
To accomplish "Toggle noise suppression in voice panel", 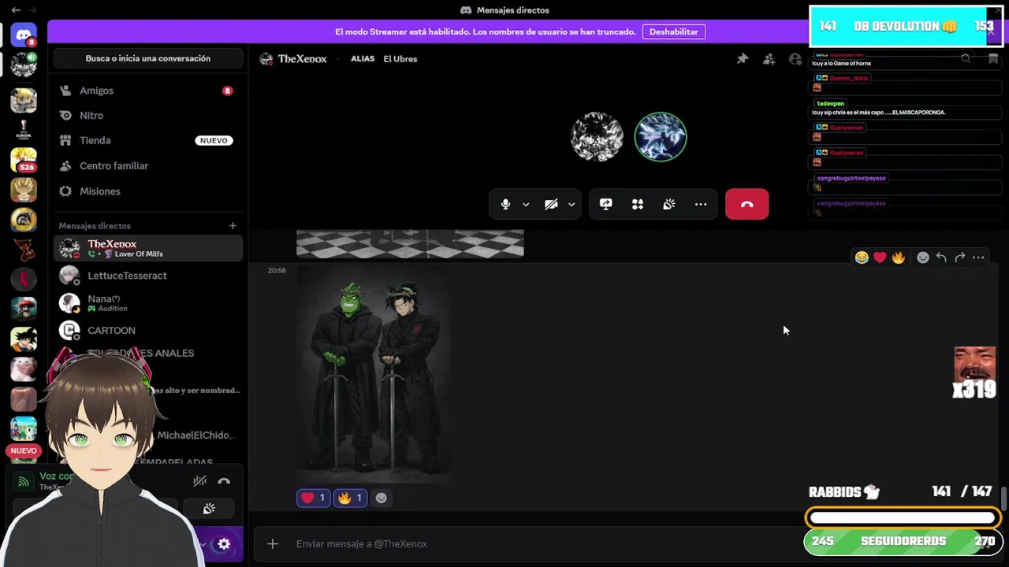I will tap(200, 481).
